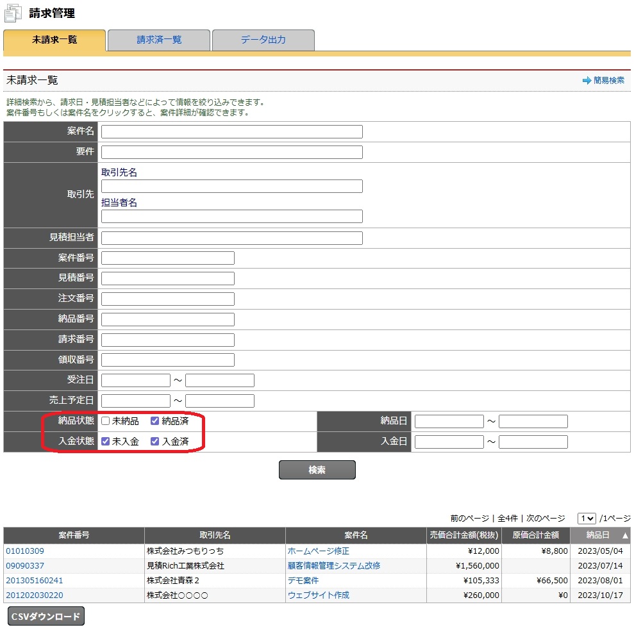Image resolution: width=634 pixels, height=632 pixels.
Task: Go to 次のページ next page link
Action: click(x=545, y=518)
